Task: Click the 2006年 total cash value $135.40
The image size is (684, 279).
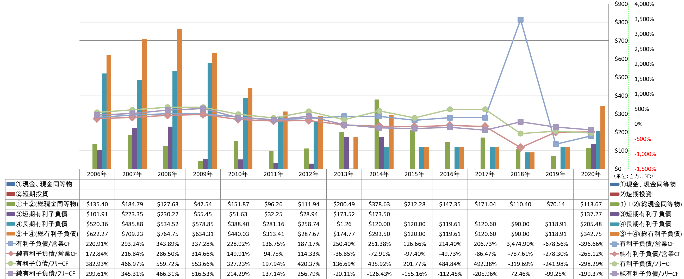Action: point(97,204)
